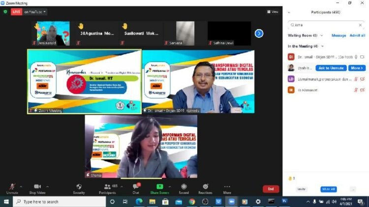Screen dimensions: 369x207
Task: Click the green encryption shield icon
Action: coord(5,12)
